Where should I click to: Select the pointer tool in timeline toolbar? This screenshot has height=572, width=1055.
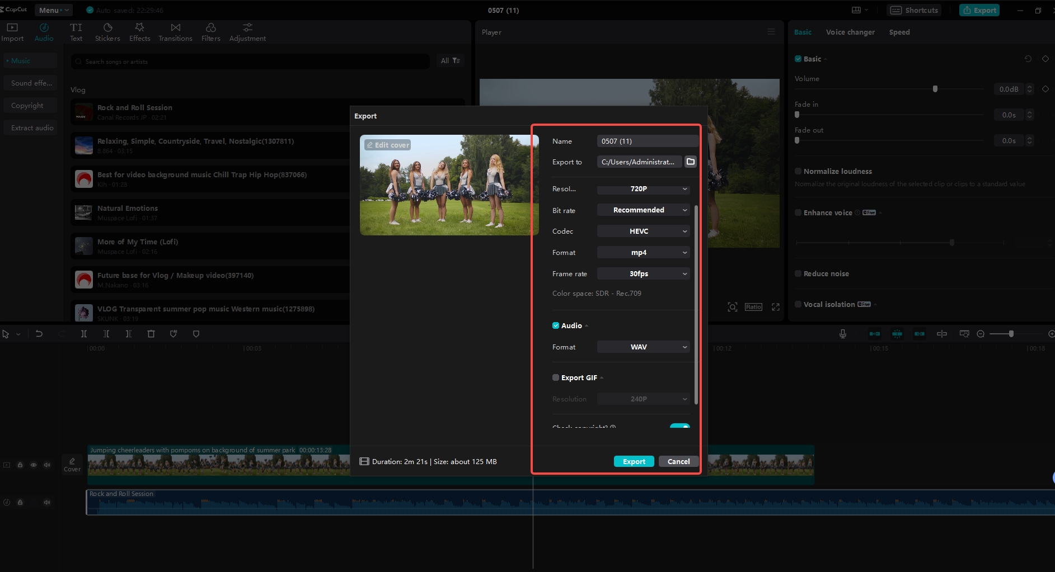pyautogui.click(x=6, y=334)
